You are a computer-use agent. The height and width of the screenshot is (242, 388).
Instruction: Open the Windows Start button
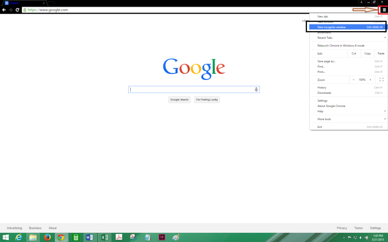click(x=5, y=237)
